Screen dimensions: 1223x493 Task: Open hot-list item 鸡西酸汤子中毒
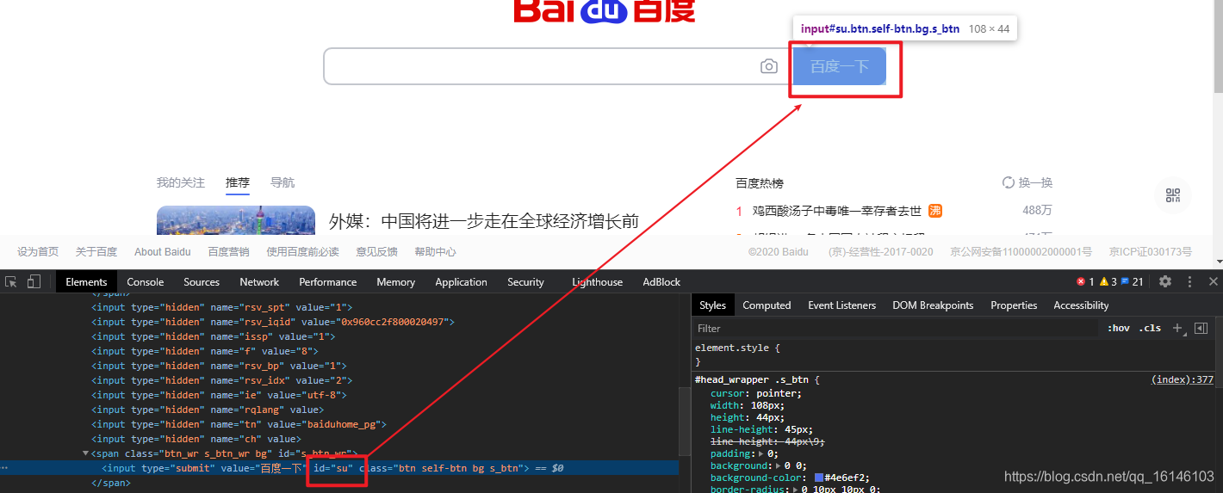[837, 210]
